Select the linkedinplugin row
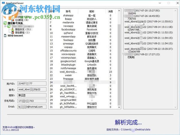Screen dimensions: 180x135 [x=82, y=65]
